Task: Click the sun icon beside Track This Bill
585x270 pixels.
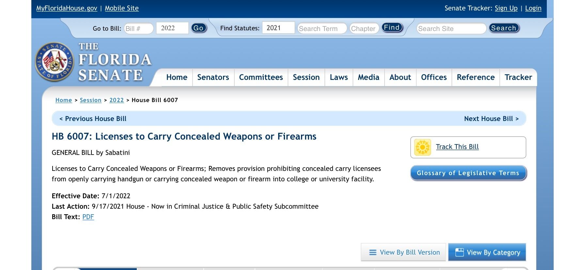Action: point(422,147)
